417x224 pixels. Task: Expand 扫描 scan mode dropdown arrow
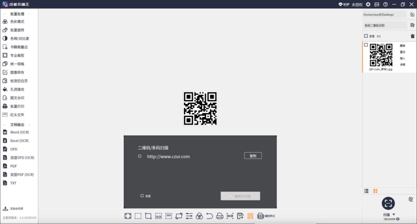(x=394, y=214)
